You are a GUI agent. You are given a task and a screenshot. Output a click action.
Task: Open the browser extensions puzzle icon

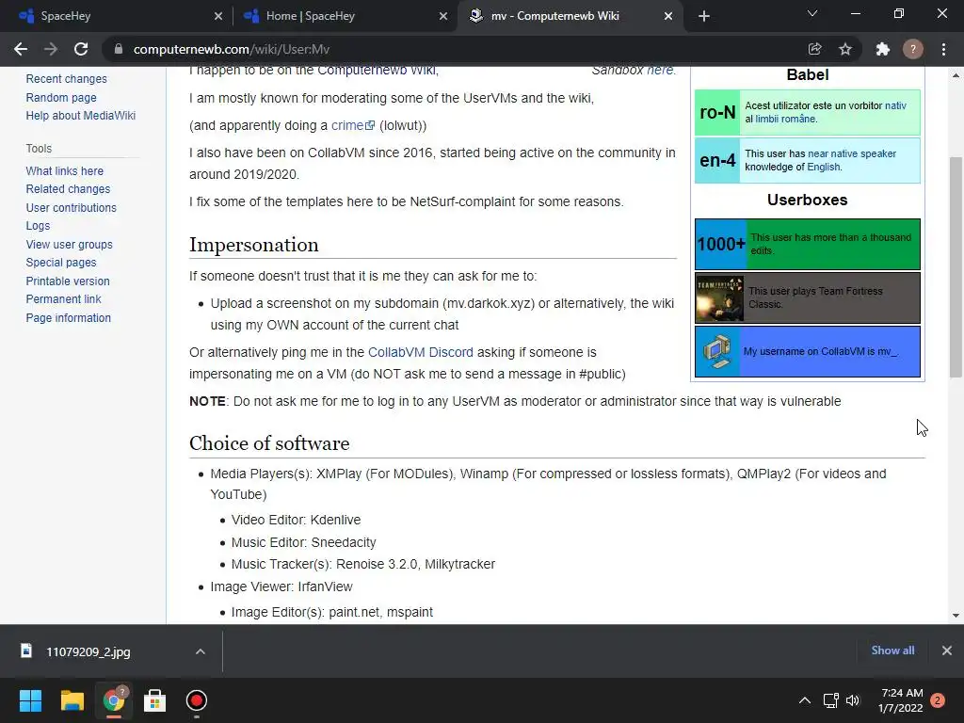tap(882, 49)
